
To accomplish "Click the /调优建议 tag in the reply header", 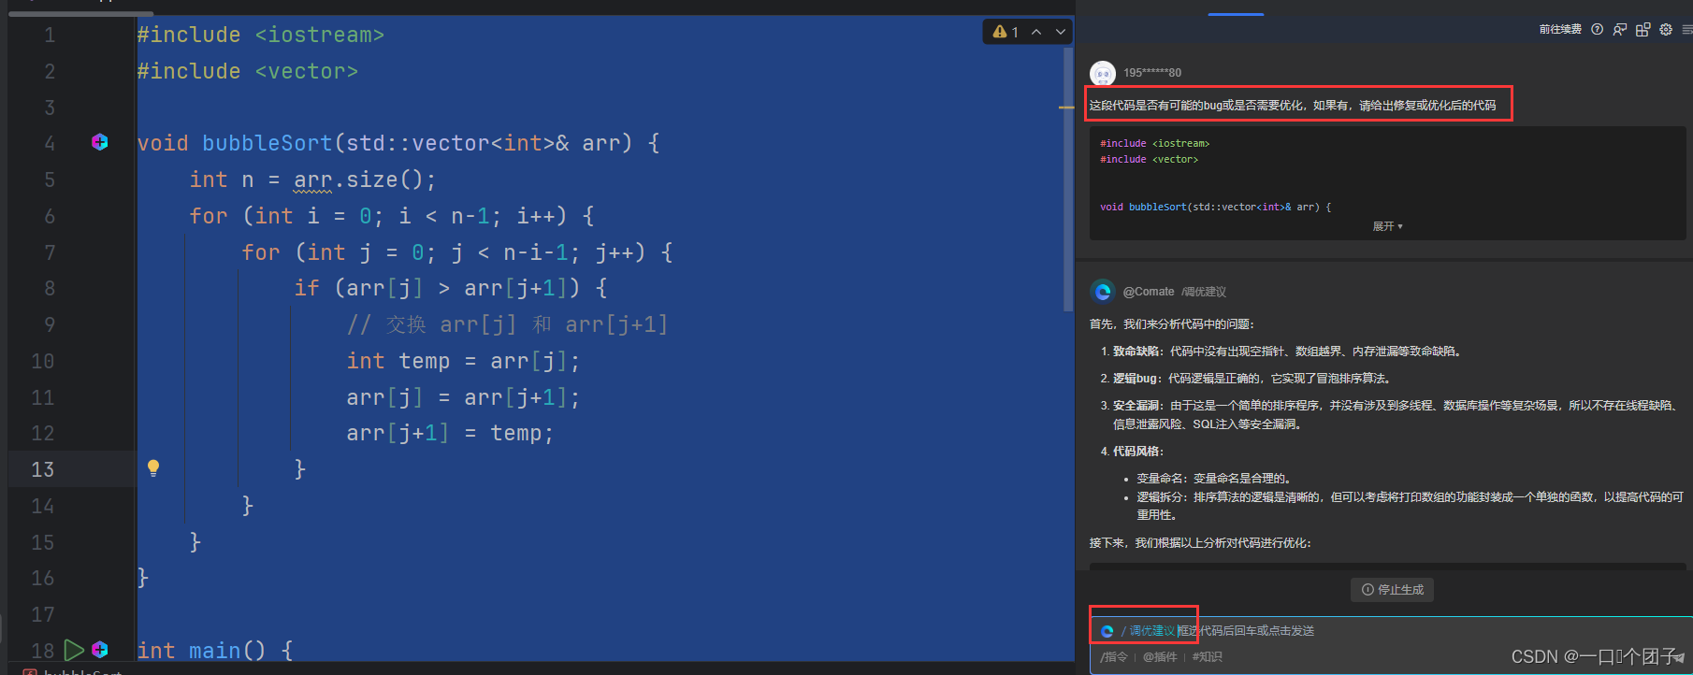I will pyautogui.click(x=1204, y=292).
